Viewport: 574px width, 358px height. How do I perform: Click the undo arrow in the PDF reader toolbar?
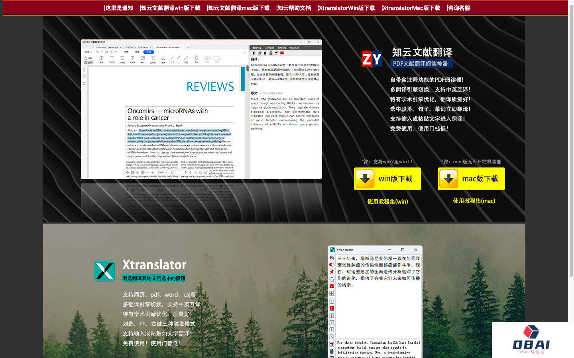(111, 52)
